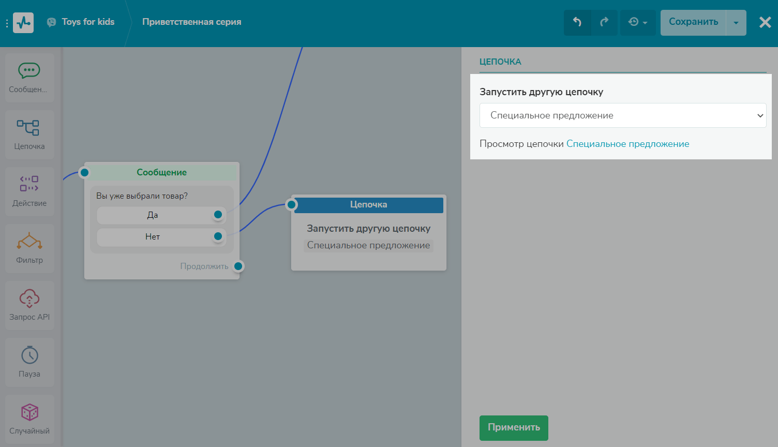This screenshot has width=778, height=447.
Task: Click 'Приветственная серия' breadcrumb title
Action: pos(191,22)
